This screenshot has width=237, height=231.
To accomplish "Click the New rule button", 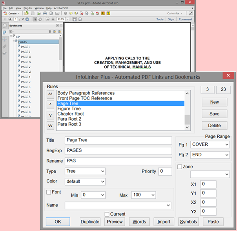I will click(x=214, y=102).
